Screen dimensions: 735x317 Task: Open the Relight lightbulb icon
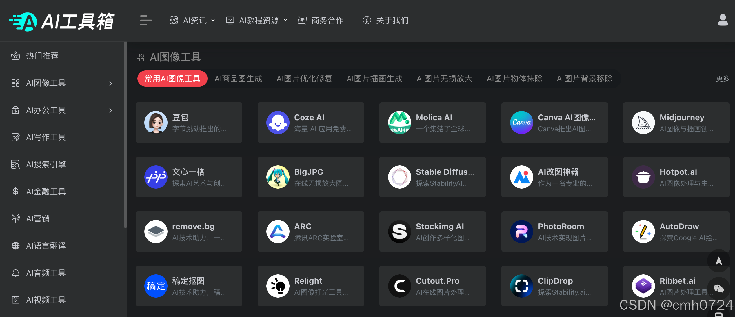[x=278, y=286]
